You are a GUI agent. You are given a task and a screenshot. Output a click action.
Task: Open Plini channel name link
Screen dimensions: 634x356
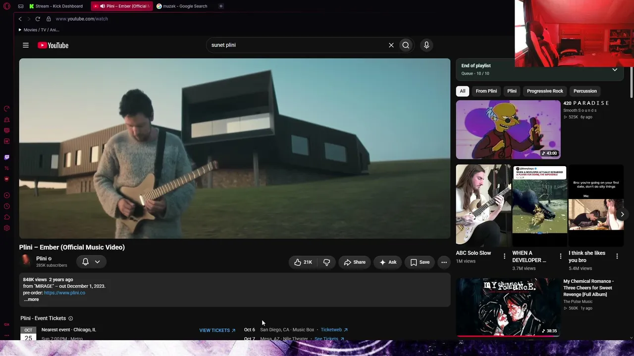[x=41, y=259]
